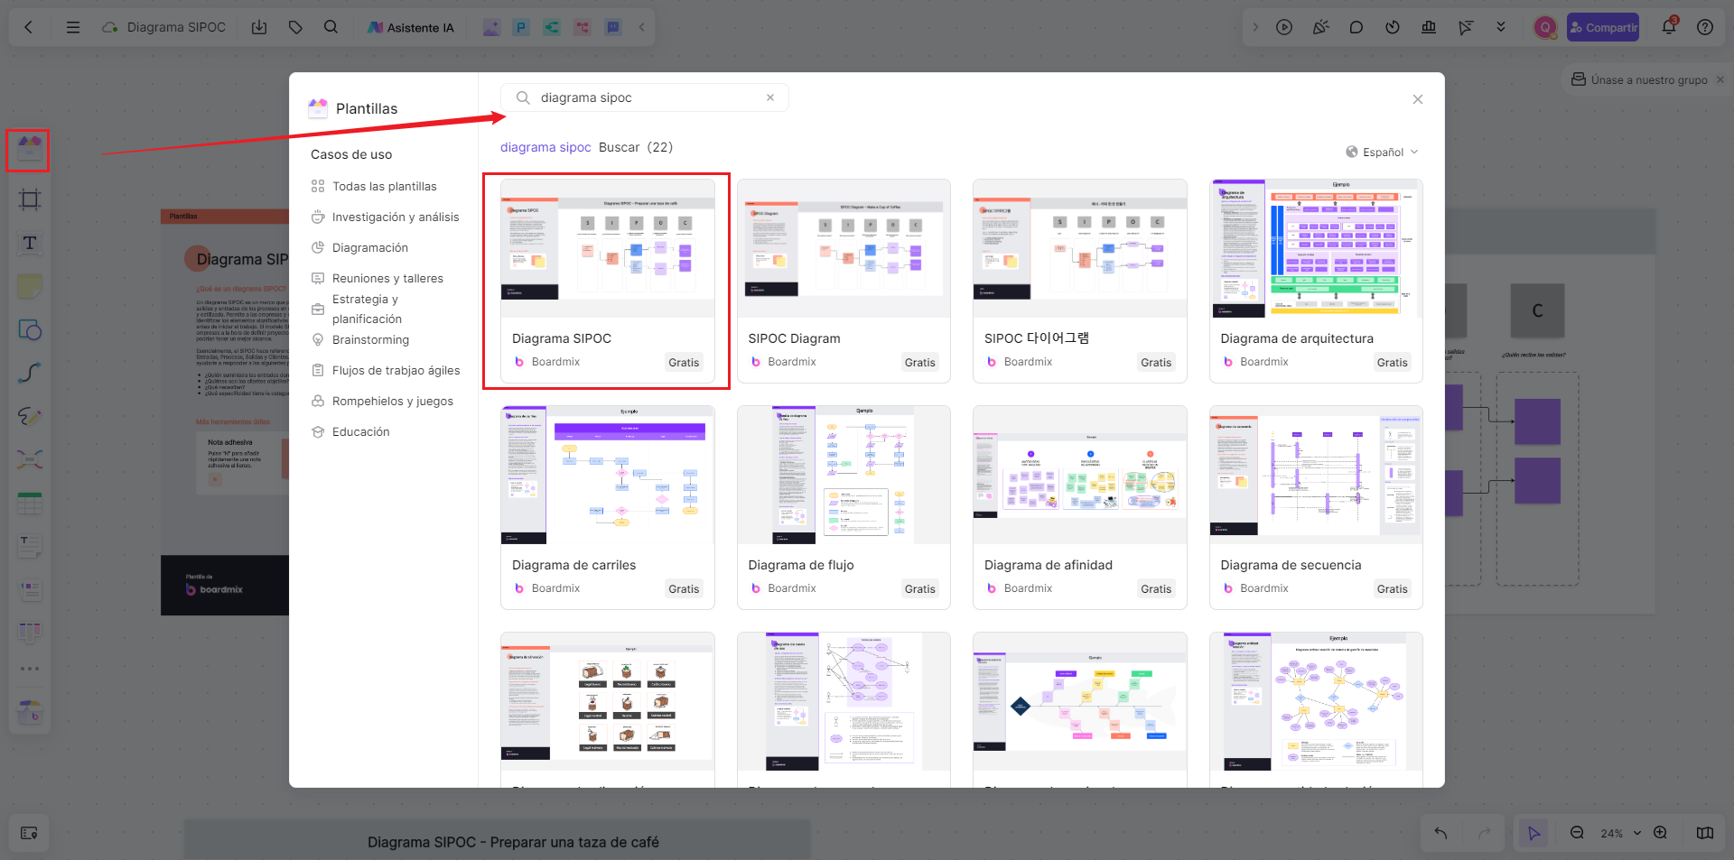
Task: Select Reuniones y talleres category
Action: (378, 278)
